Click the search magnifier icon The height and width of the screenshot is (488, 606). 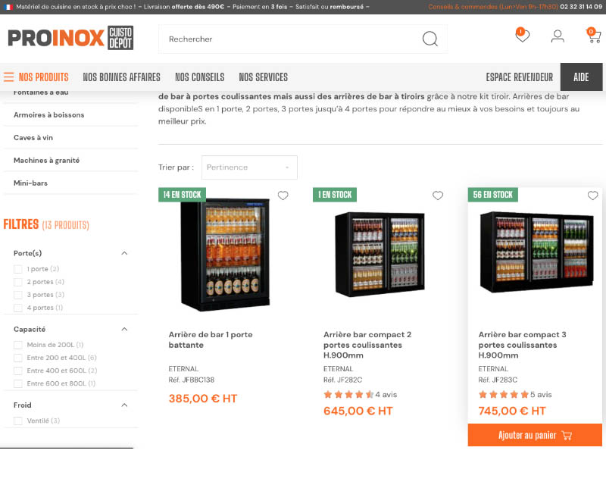(430, 39)
